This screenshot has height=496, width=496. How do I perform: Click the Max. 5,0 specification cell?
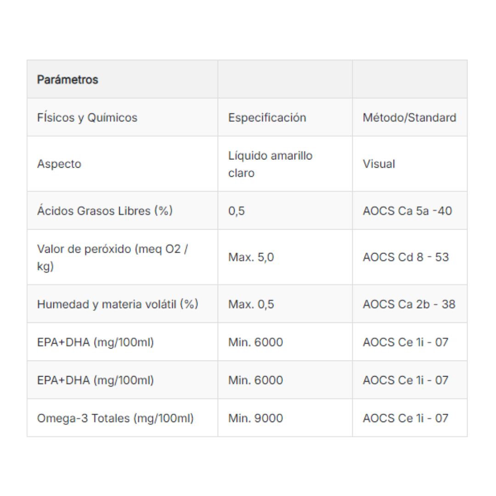(x=251, y=257)
